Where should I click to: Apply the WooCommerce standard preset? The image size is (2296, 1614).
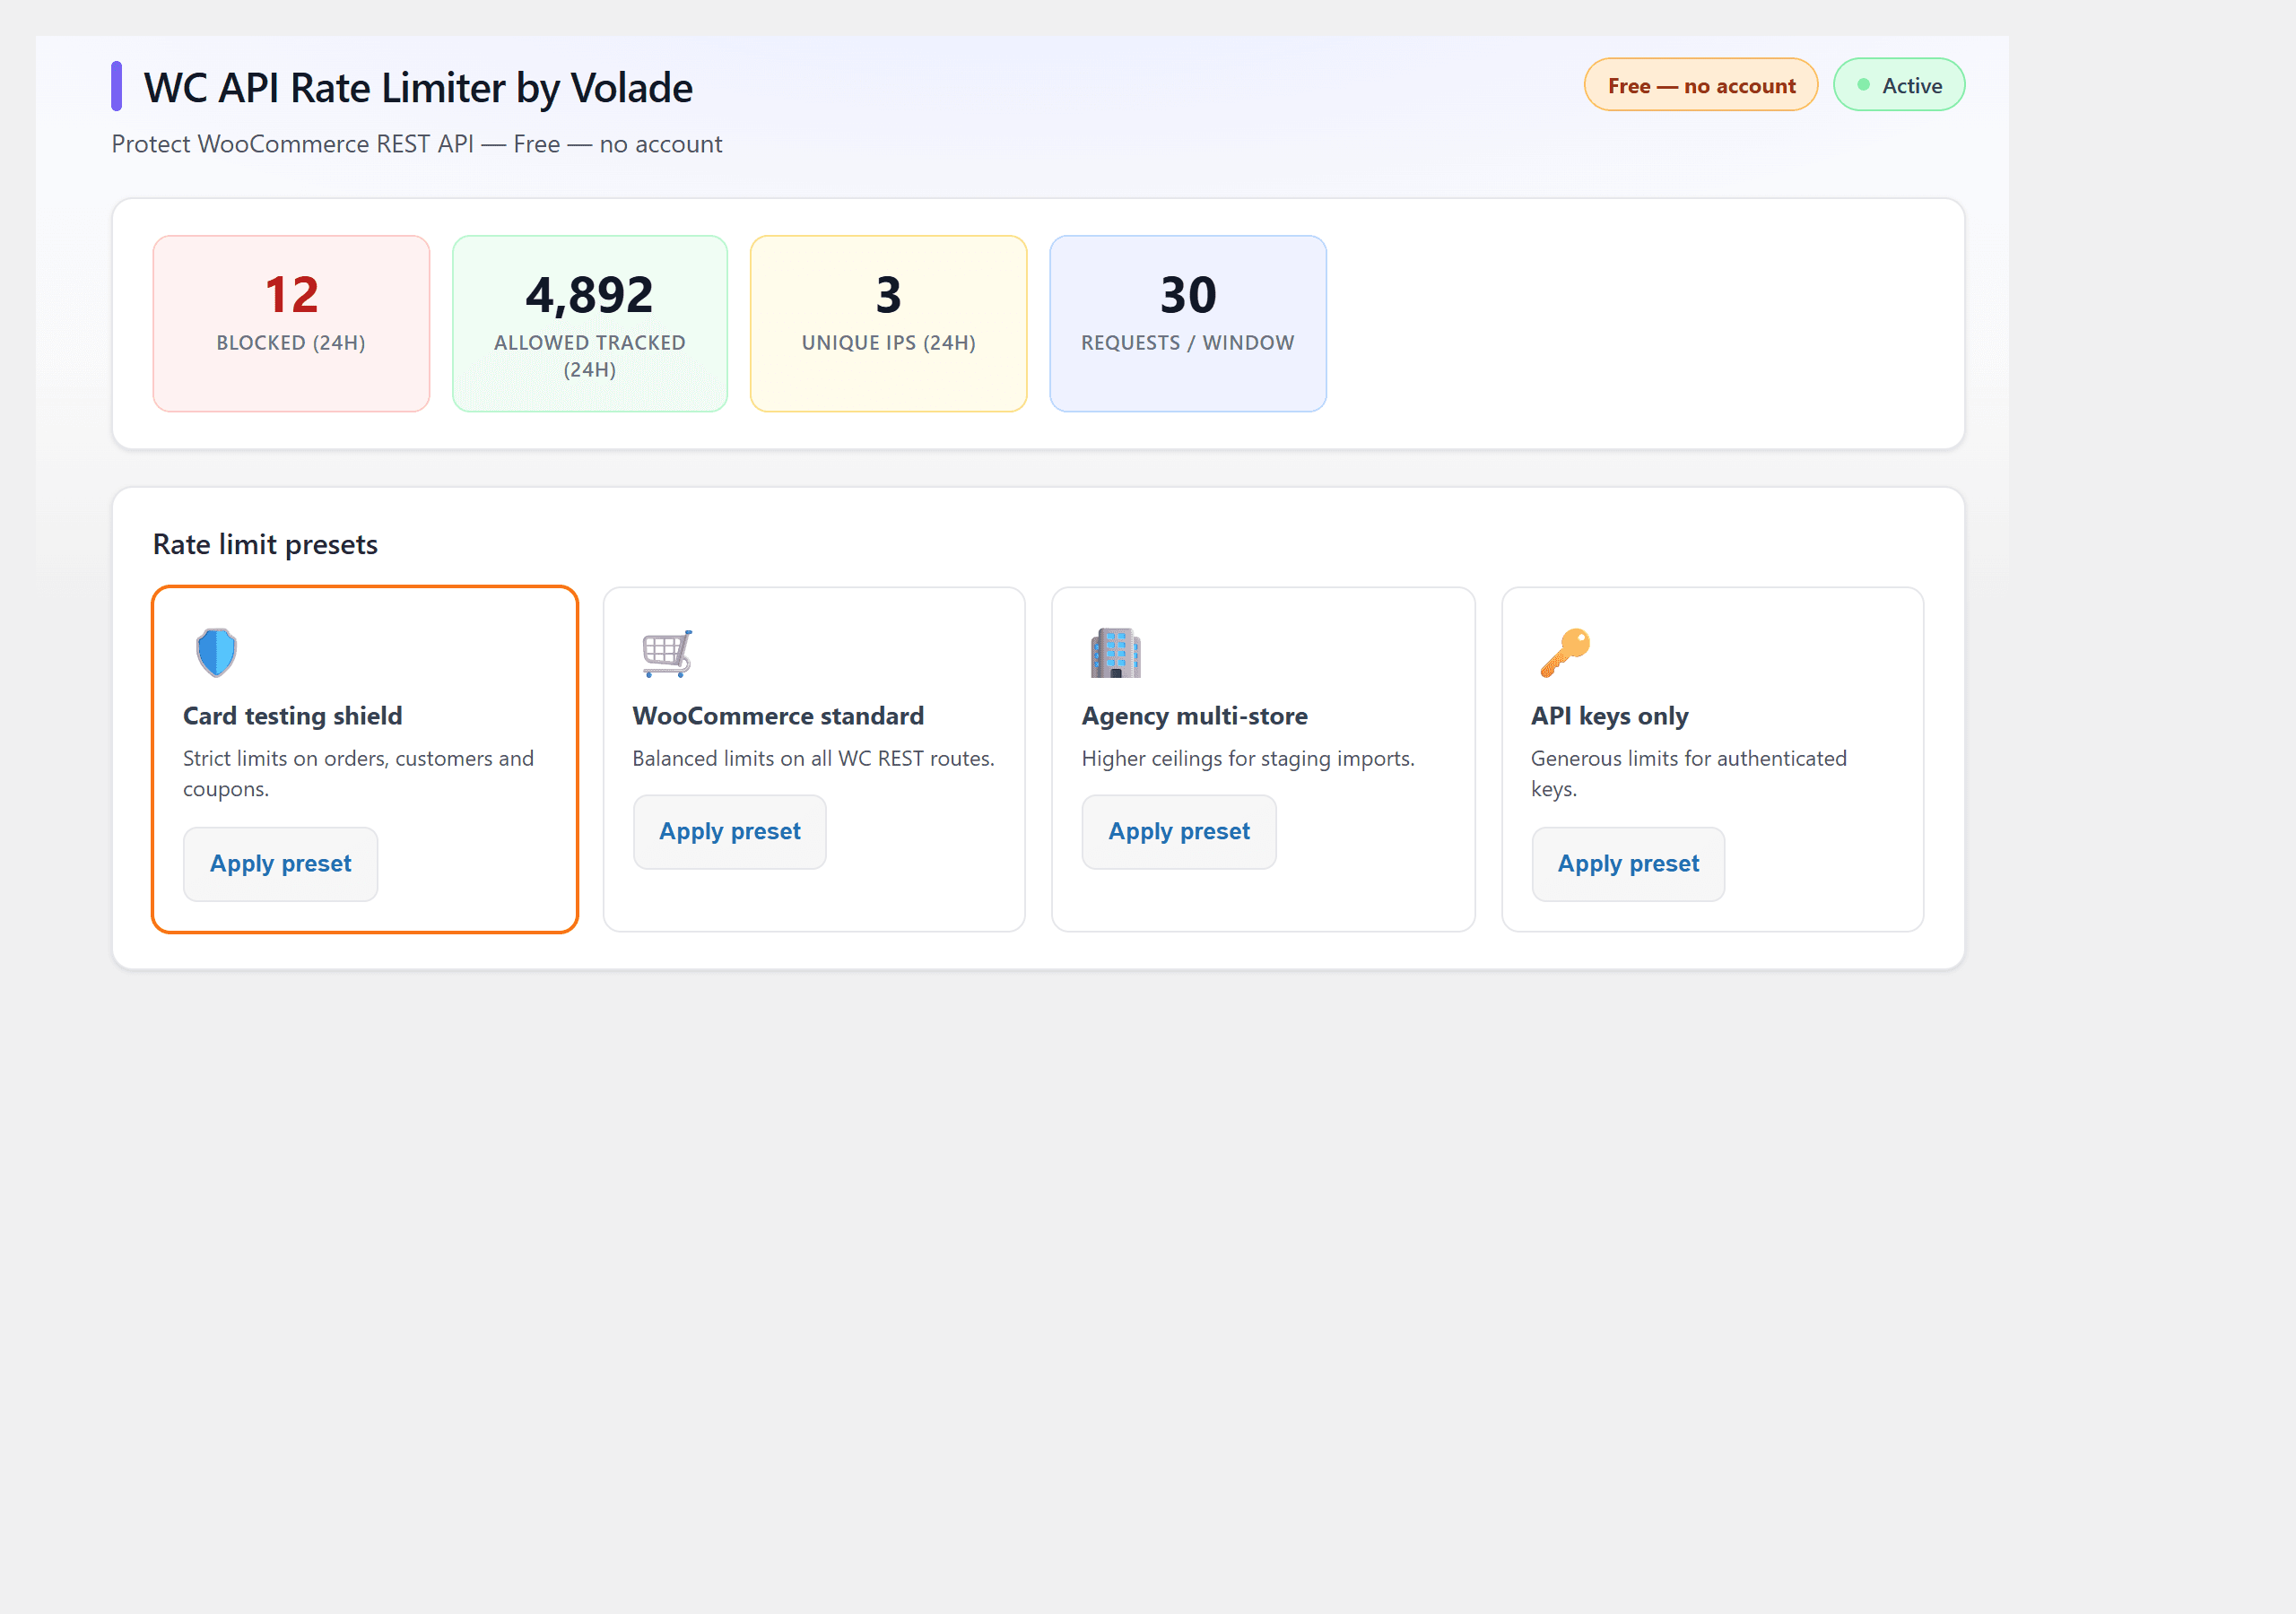(x=730, y=832)
